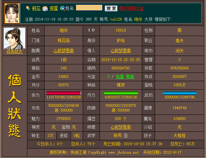Image resolution: width=206 pixels, height=158 pixels.
Task: Click the 护法 identity value
Action: [x=121, y=41]
